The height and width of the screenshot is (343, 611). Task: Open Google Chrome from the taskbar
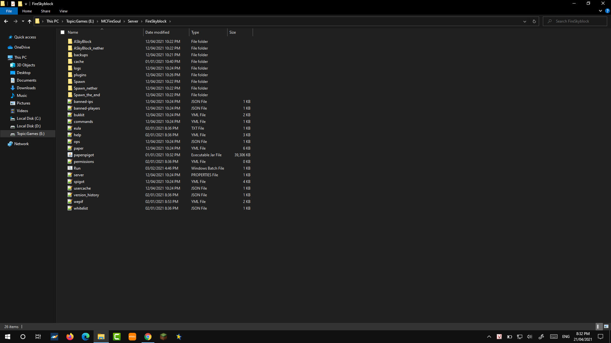pos(148,337)
